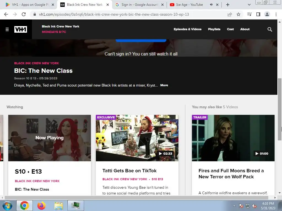Open the taskbar clock showing 4:10 PM
282x211 pixels.
(268, 206)
